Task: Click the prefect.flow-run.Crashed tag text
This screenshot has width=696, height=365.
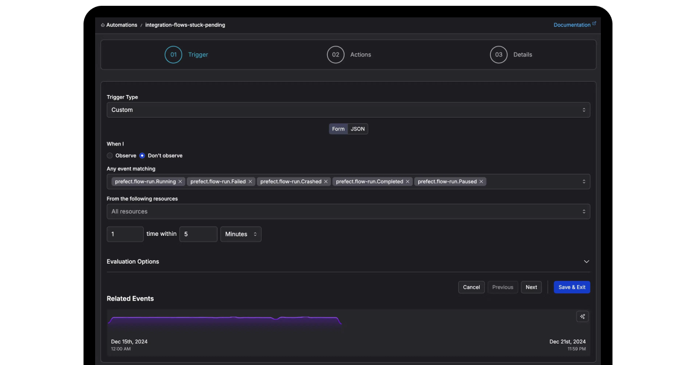Action: click(x=291, y=181)
